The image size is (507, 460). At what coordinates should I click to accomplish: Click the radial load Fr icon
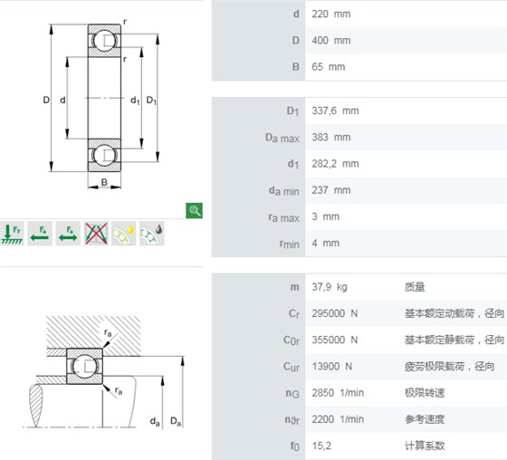pyautogui.click(x=12, y=234)
